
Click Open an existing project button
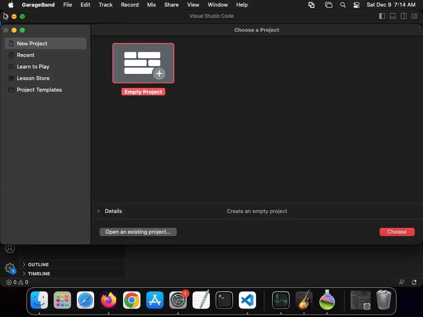138,232
